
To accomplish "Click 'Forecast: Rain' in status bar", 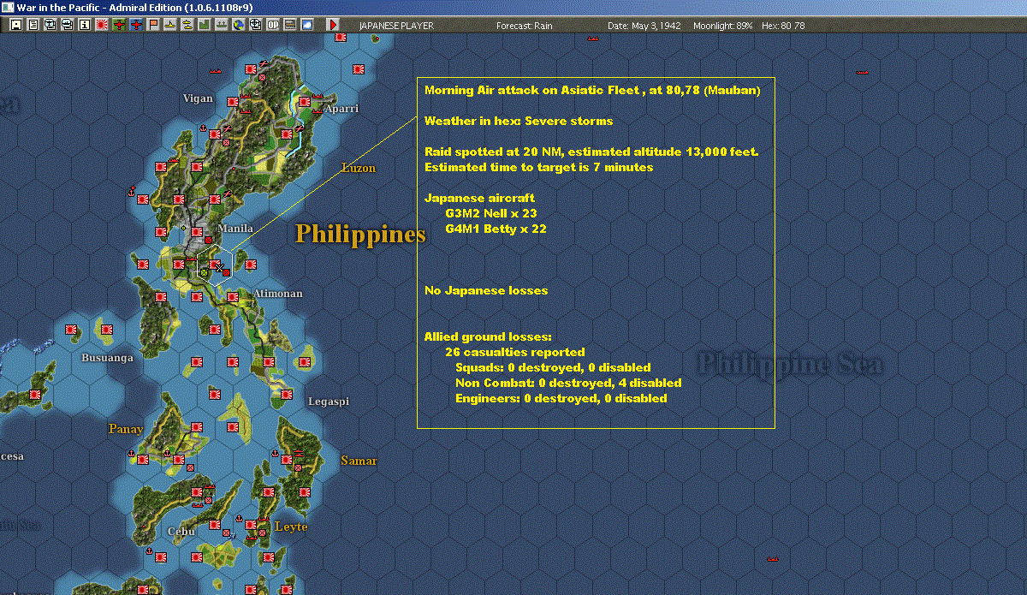I will pos(525,26).
